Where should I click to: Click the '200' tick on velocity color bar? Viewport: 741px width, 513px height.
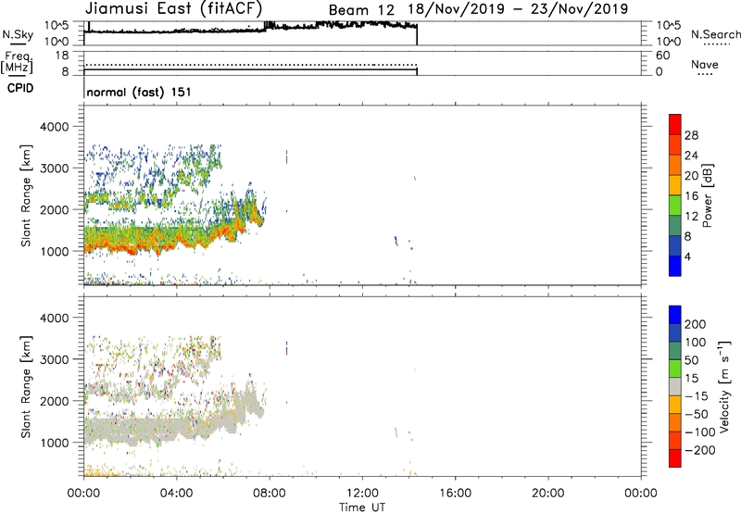[x=696, y=324]
